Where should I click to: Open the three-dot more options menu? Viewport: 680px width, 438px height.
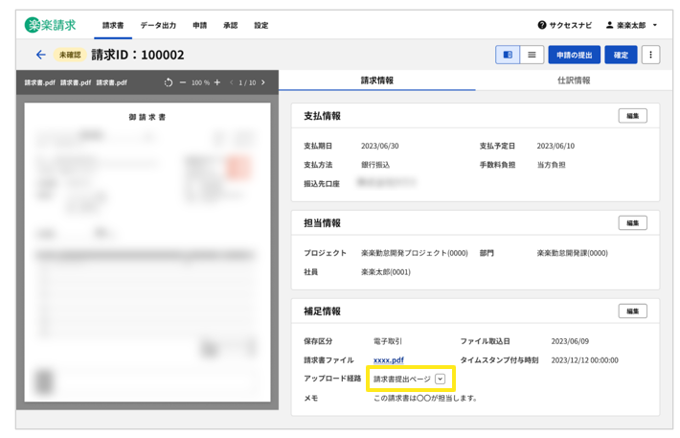click(650, 56)
